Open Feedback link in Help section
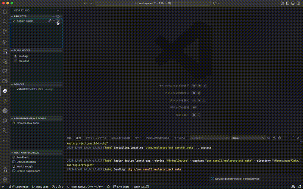 23,157
